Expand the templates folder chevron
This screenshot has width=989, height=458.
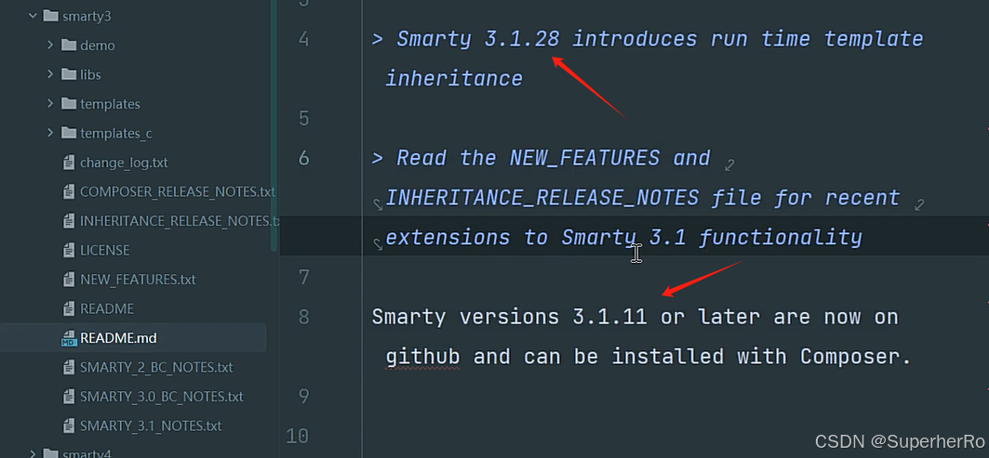(50, 103)
